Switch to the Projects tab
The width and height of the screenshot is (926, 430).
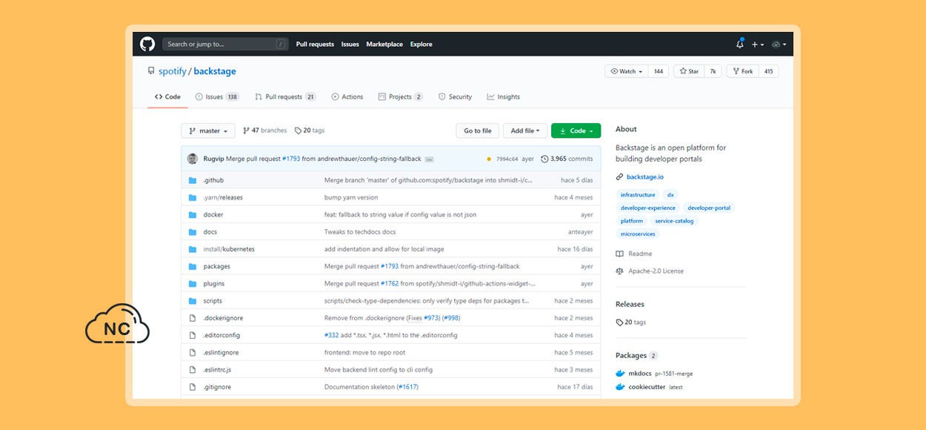coord(401,97)
